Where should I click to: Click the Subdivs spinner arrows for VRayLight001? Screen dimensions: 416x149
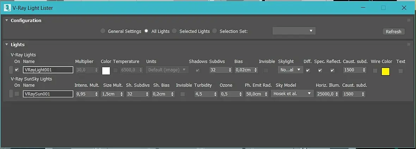tap(230, 70)
